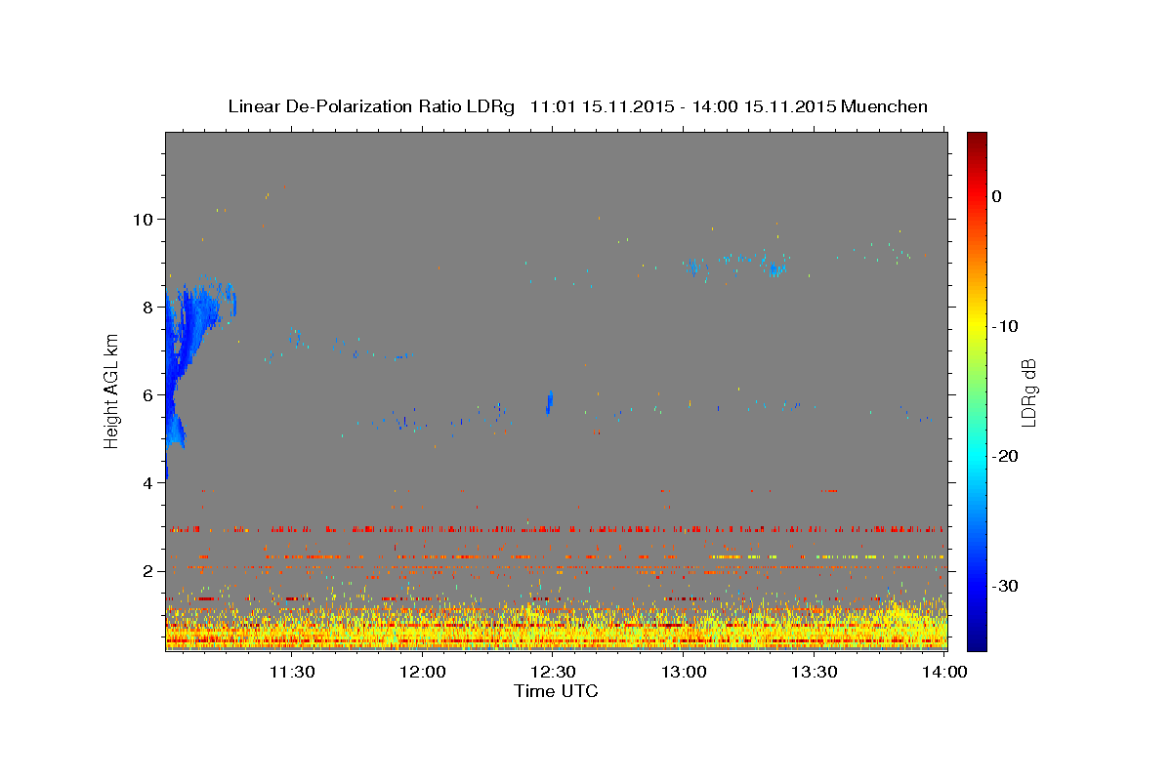
Task: Click the 13:30 time tick label
Action: click(x=814, y=672)
